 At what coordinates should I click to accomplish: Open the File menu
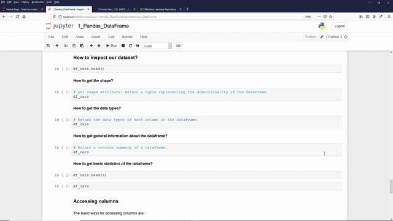pos(51,37)
